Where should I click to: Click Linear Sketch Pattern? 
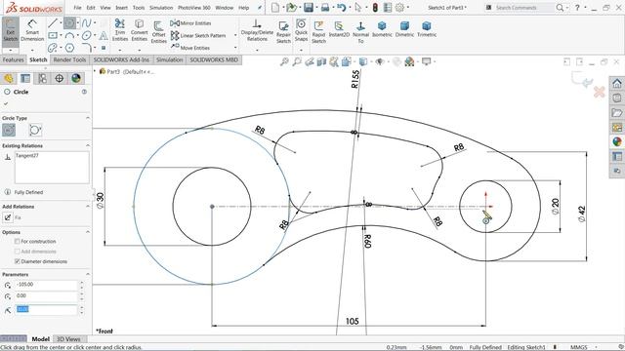(x=198, y=35)
